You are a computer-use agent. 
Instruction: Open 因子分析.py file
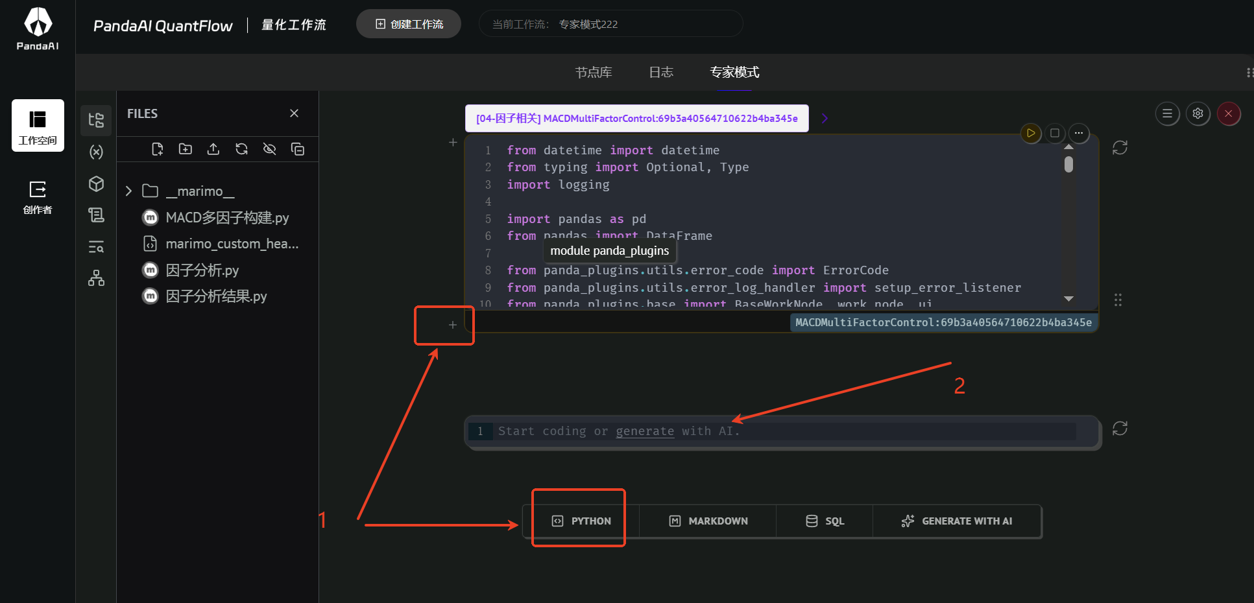(x=202, y=270)
